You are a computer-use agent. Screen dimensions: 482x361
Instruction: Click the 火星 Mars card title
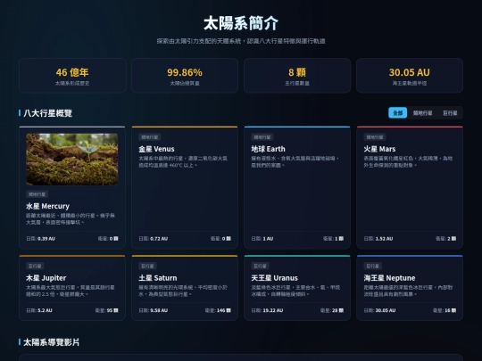pyautogui.click(x=379, y=149)
